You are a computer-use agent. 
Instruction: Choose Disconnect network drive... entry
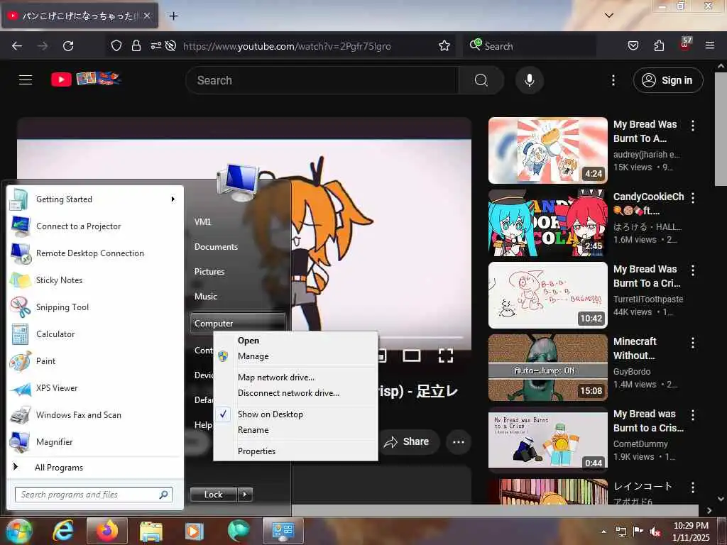coord(295,393)
